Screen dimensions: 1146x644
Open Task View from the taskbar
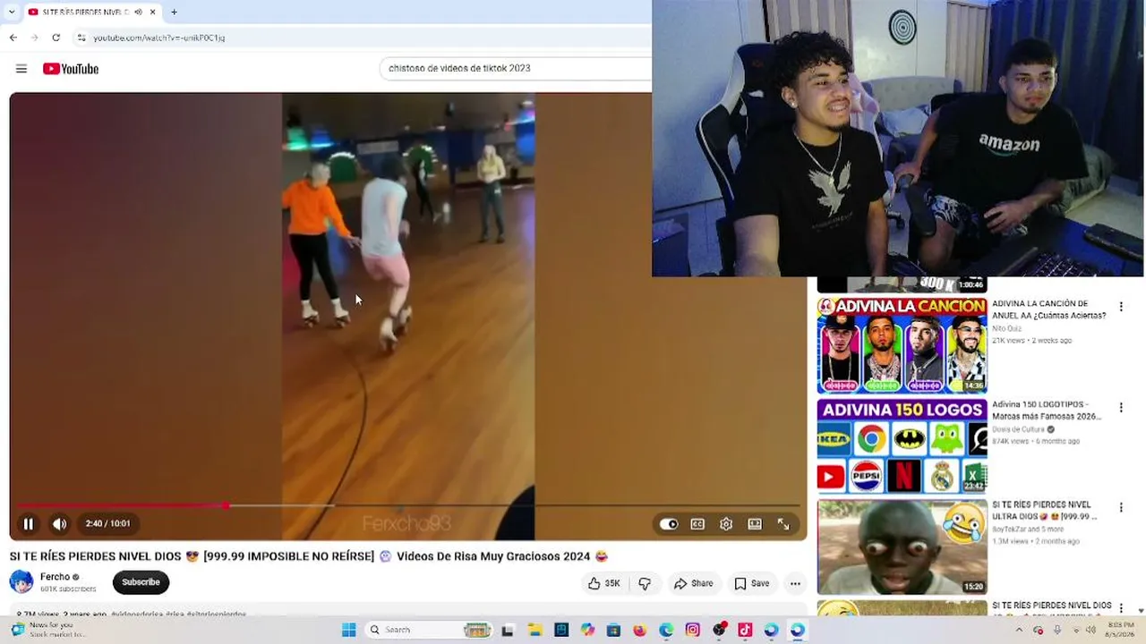click(x=508, y=630)
